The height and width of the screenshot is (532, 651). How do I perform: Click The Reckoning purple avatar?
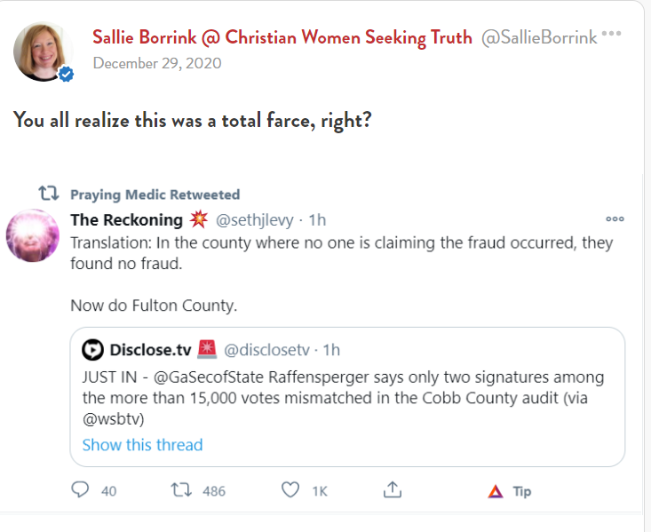[33, 237]
